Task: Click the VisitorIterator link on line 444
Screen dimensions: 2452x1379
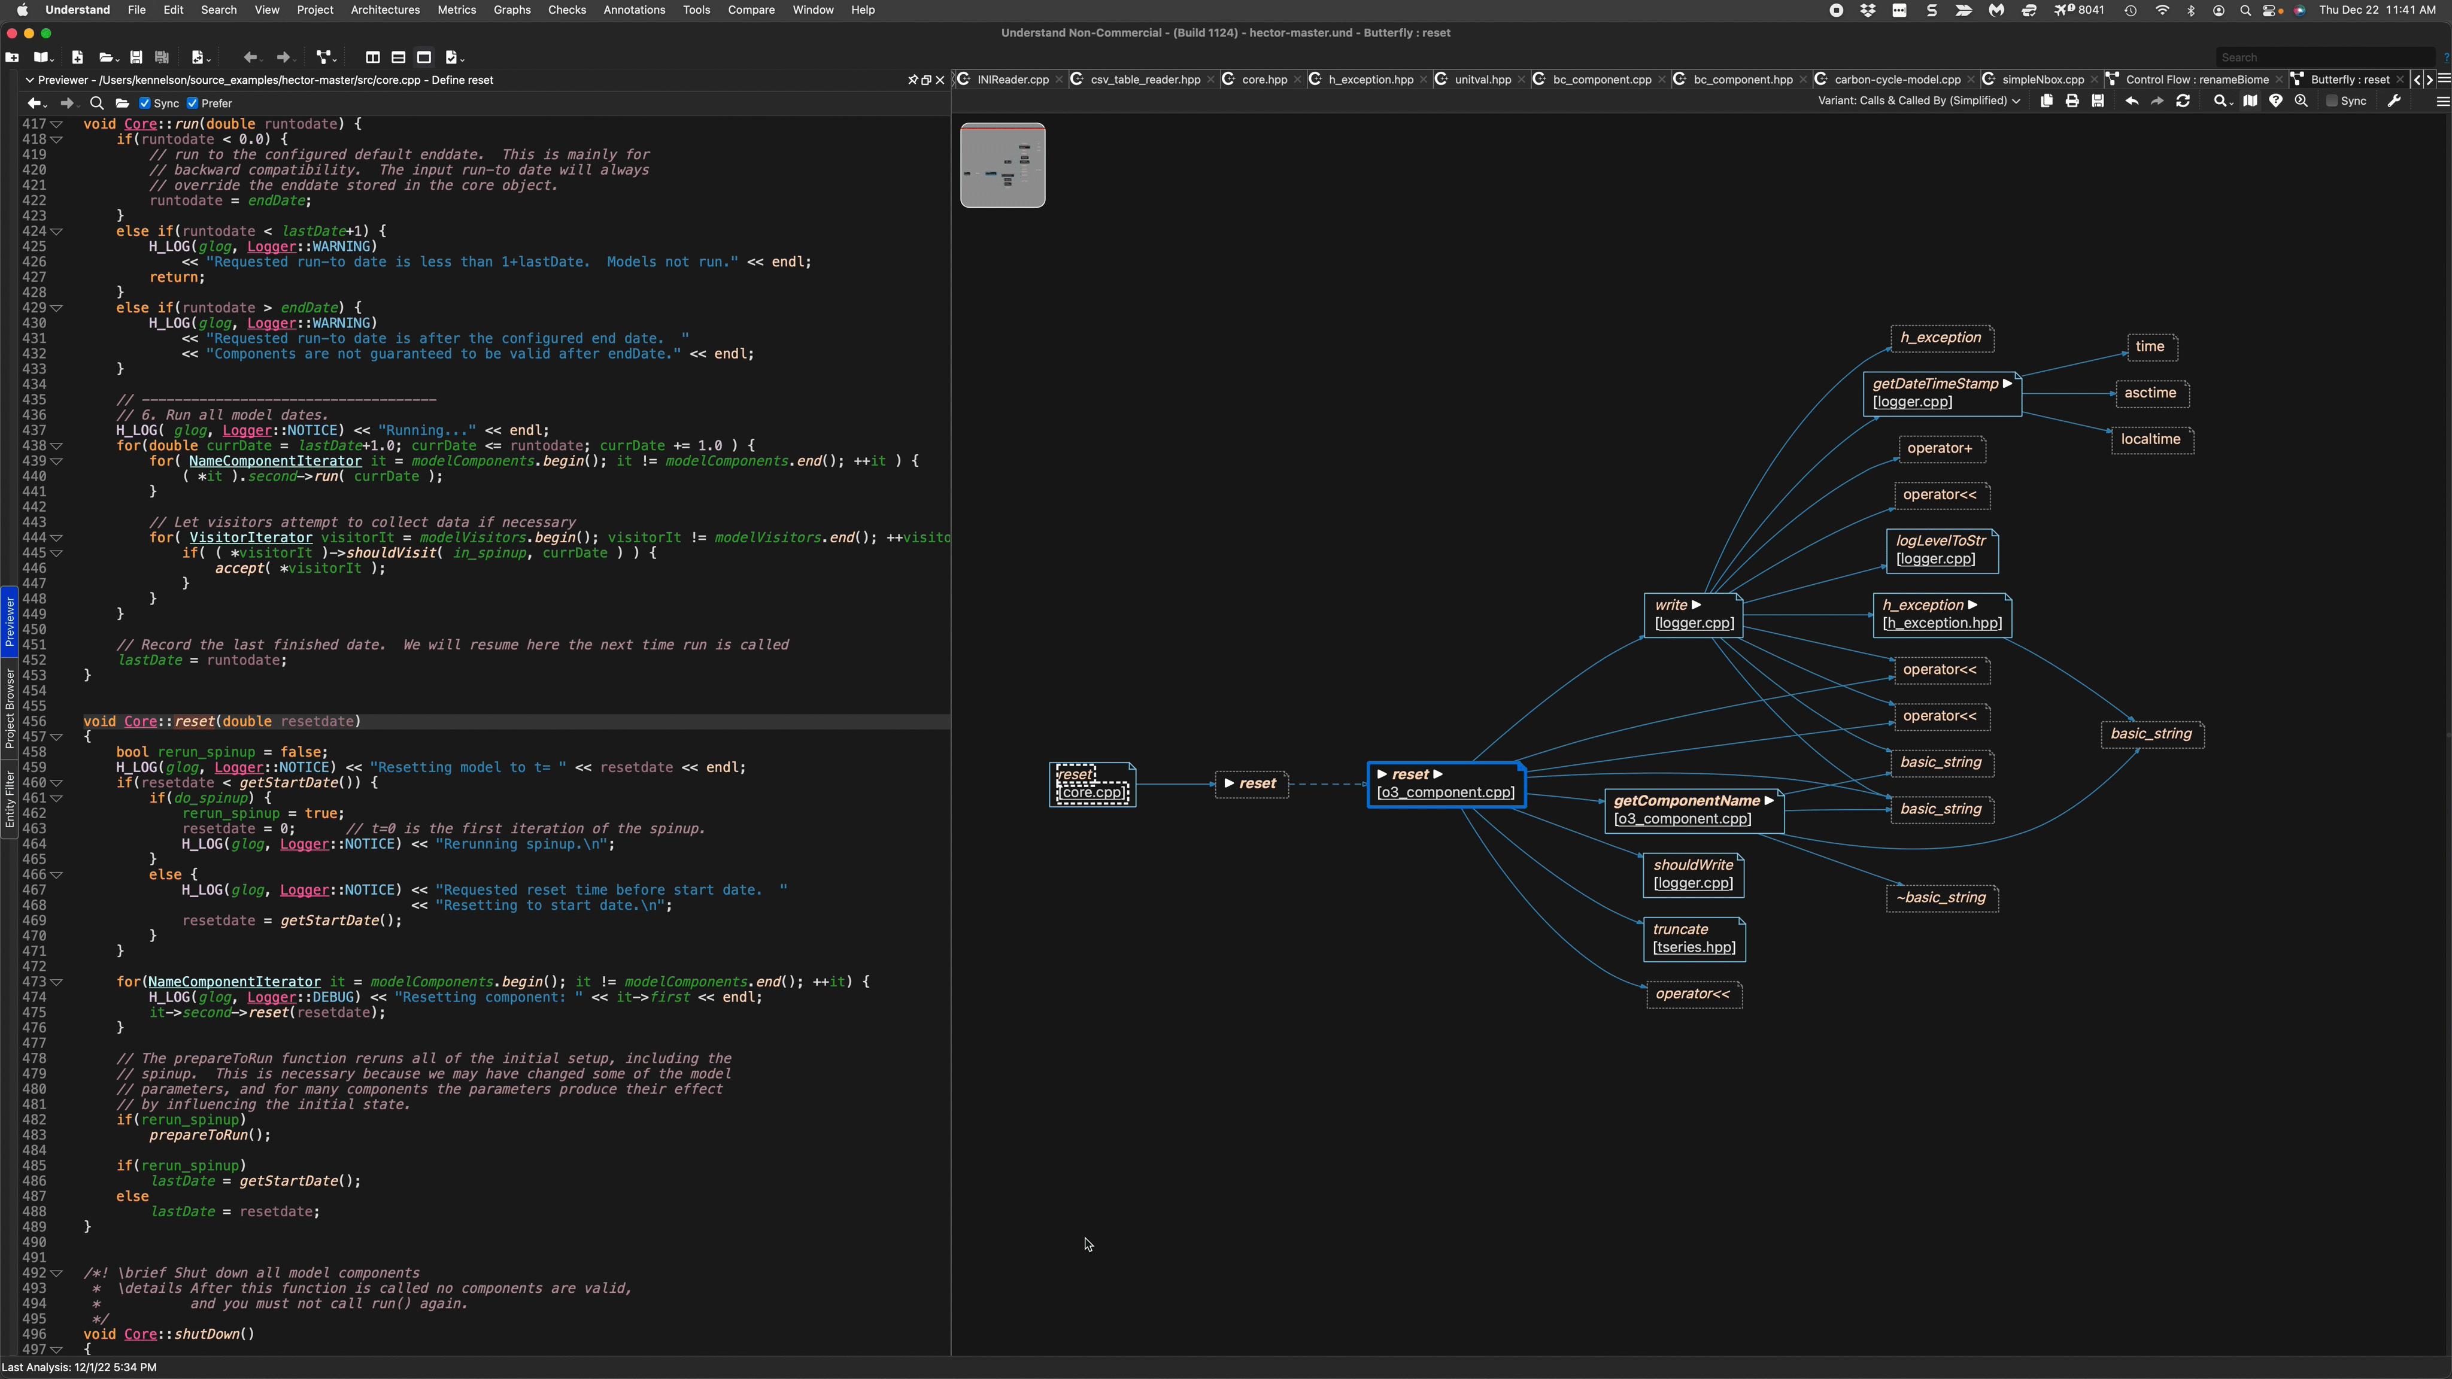Action: click(250, 537)
